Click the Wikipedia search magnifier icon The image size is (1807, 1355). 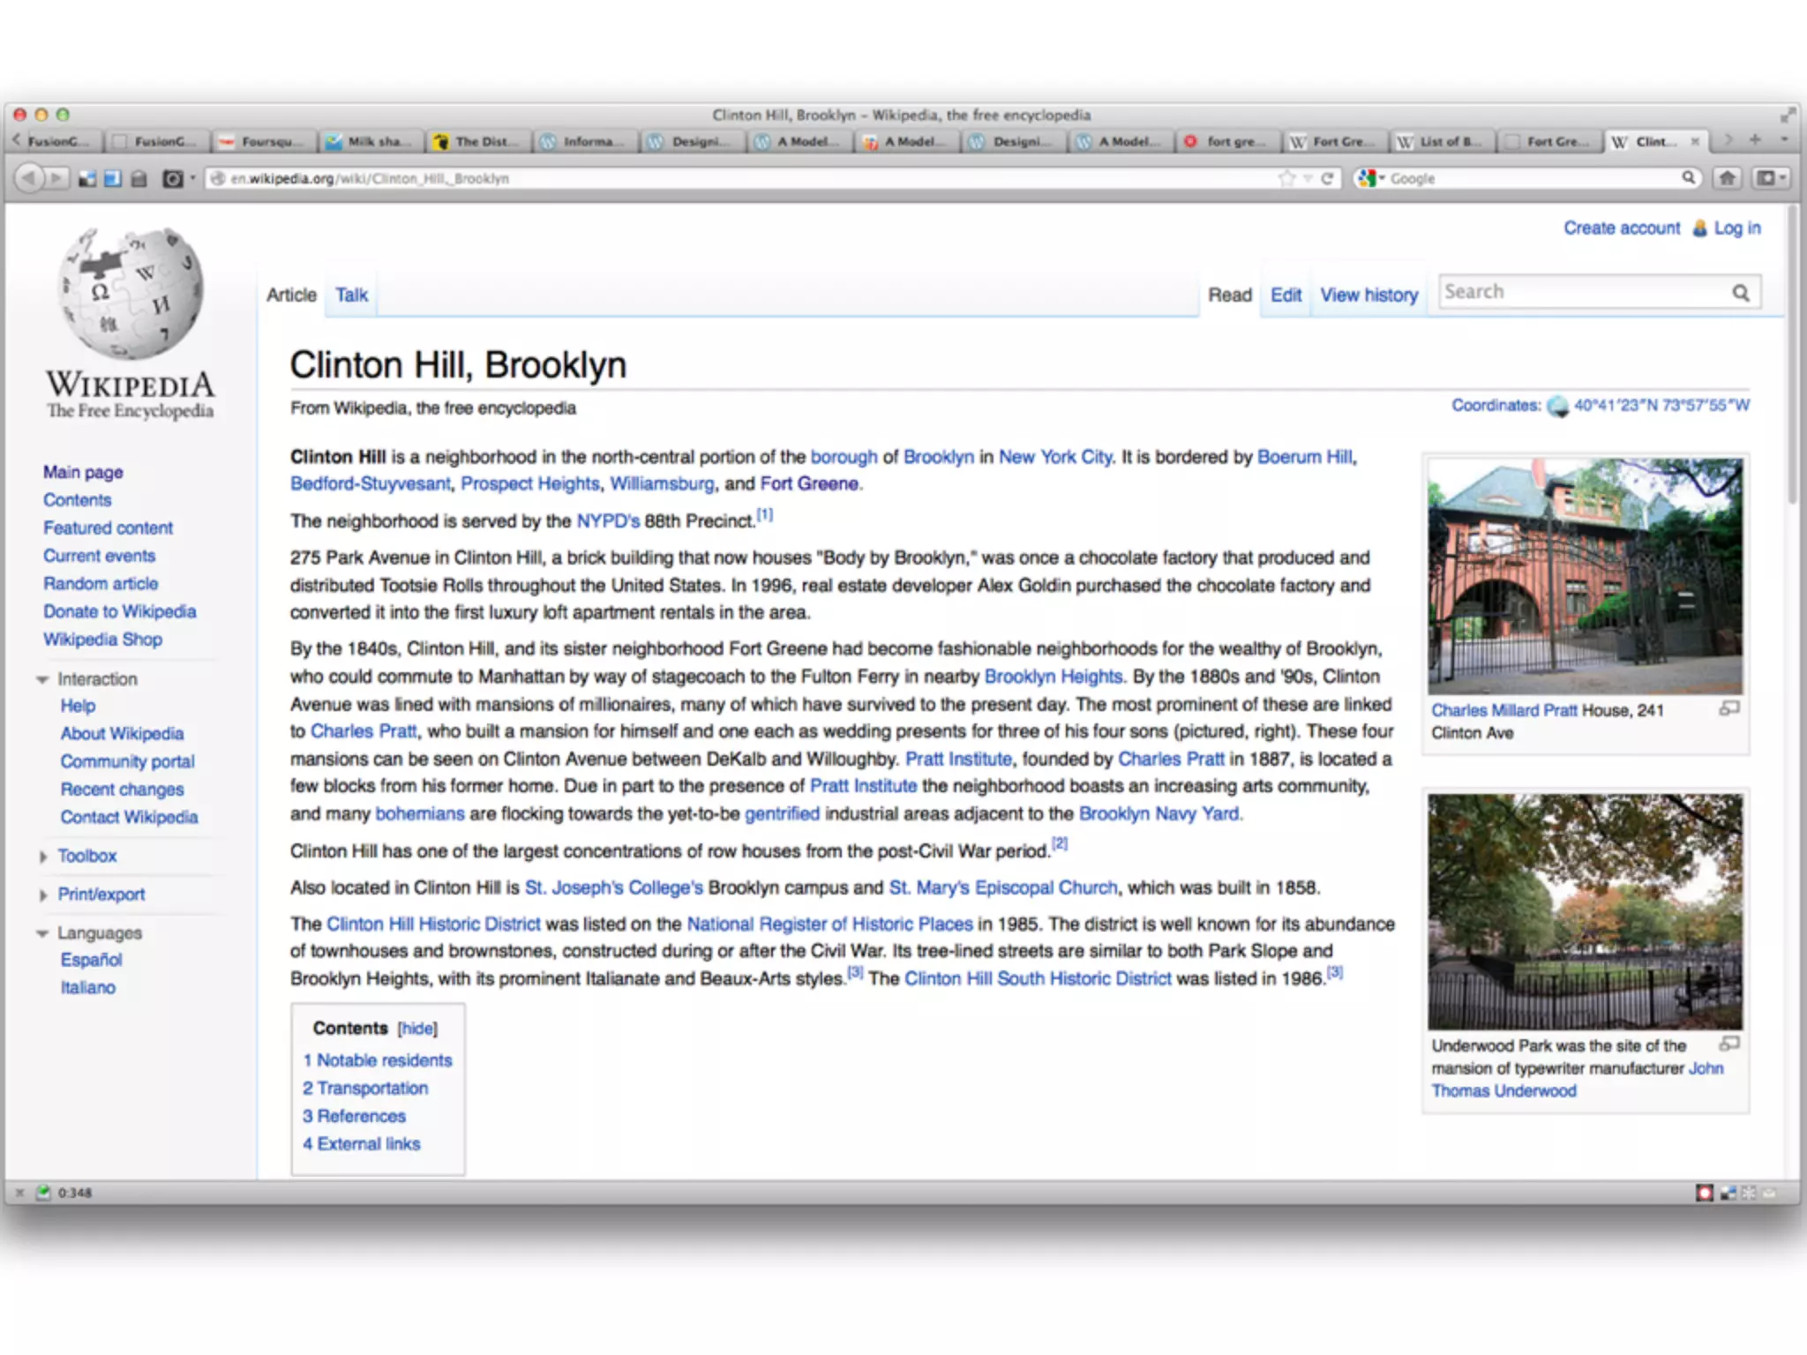1740,293
